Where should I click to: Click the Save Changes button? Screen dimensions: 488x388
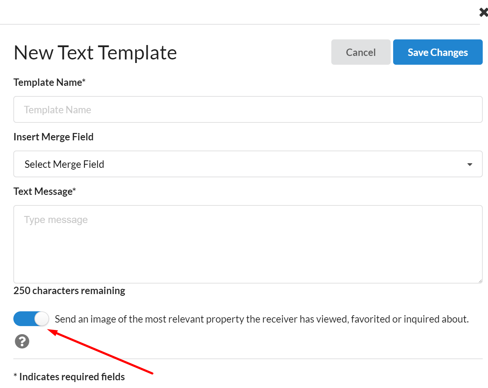coord(437,52)
